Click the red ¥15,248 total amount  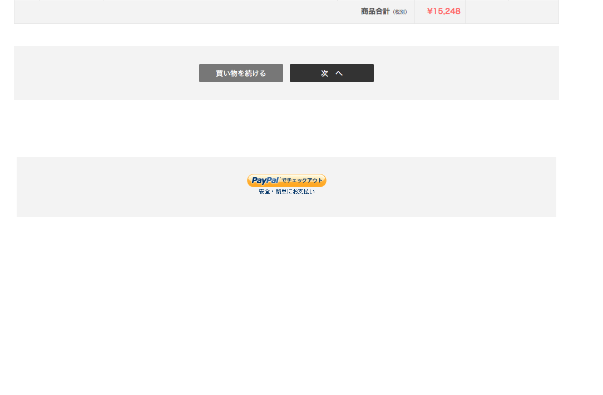[443, 11]
